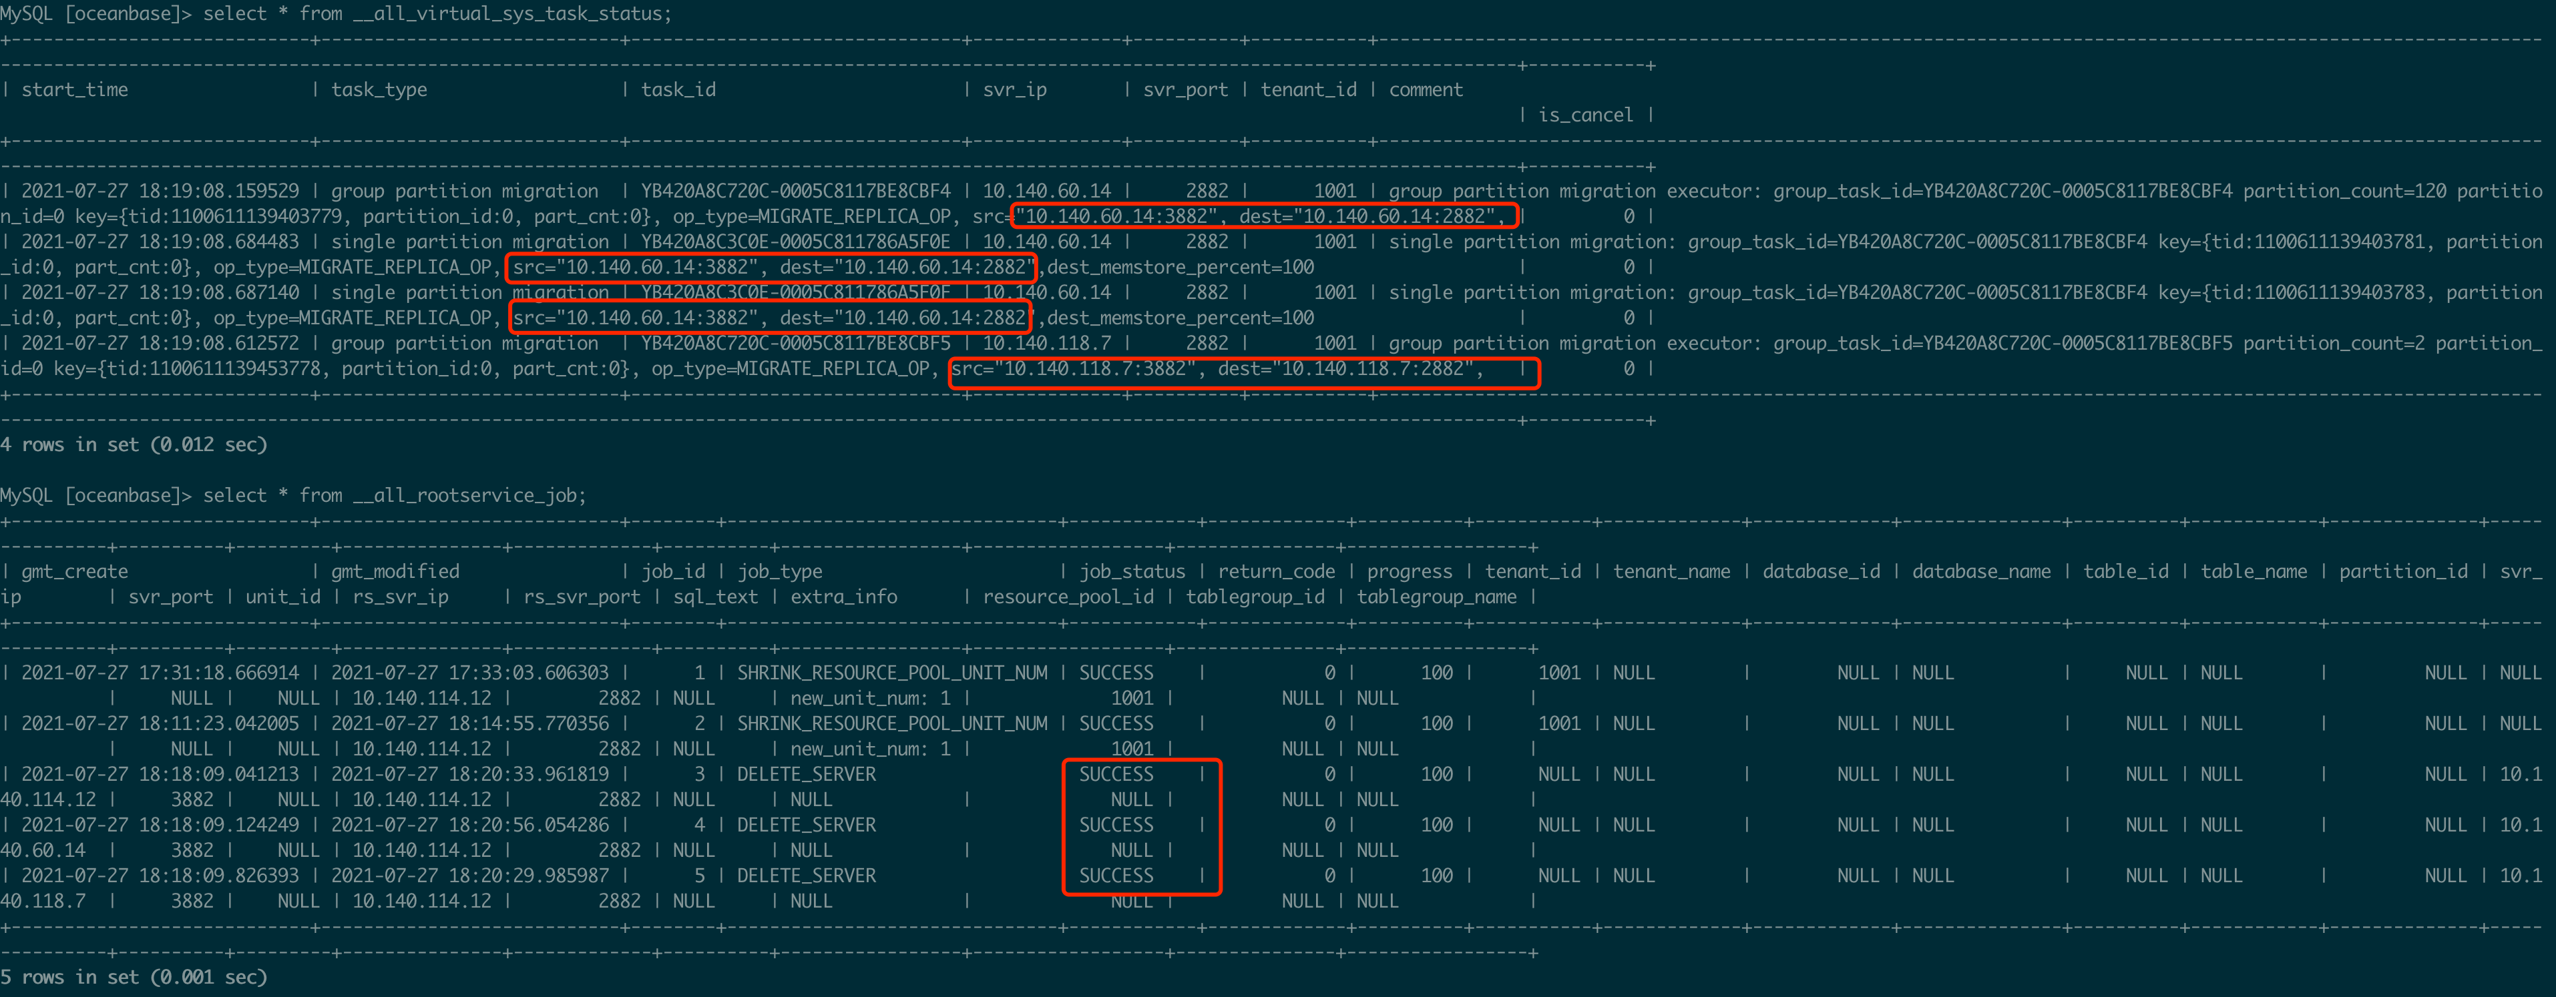Click the job_status column header
The width and height of the screenshot is (2556, 997).
click(1132, 571)
